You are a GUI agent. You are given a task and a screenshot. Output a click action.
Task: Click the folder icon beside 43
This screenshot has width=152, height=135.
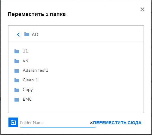(17, 61)
